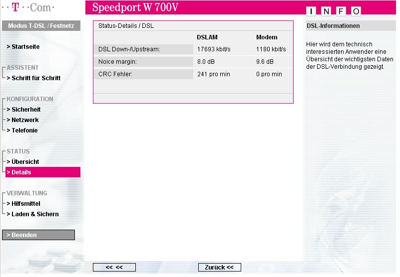This screenshot has width=400, height=277.
Task: Click the Modus T-DSL / Festnetz label
Action: (41, 26)
